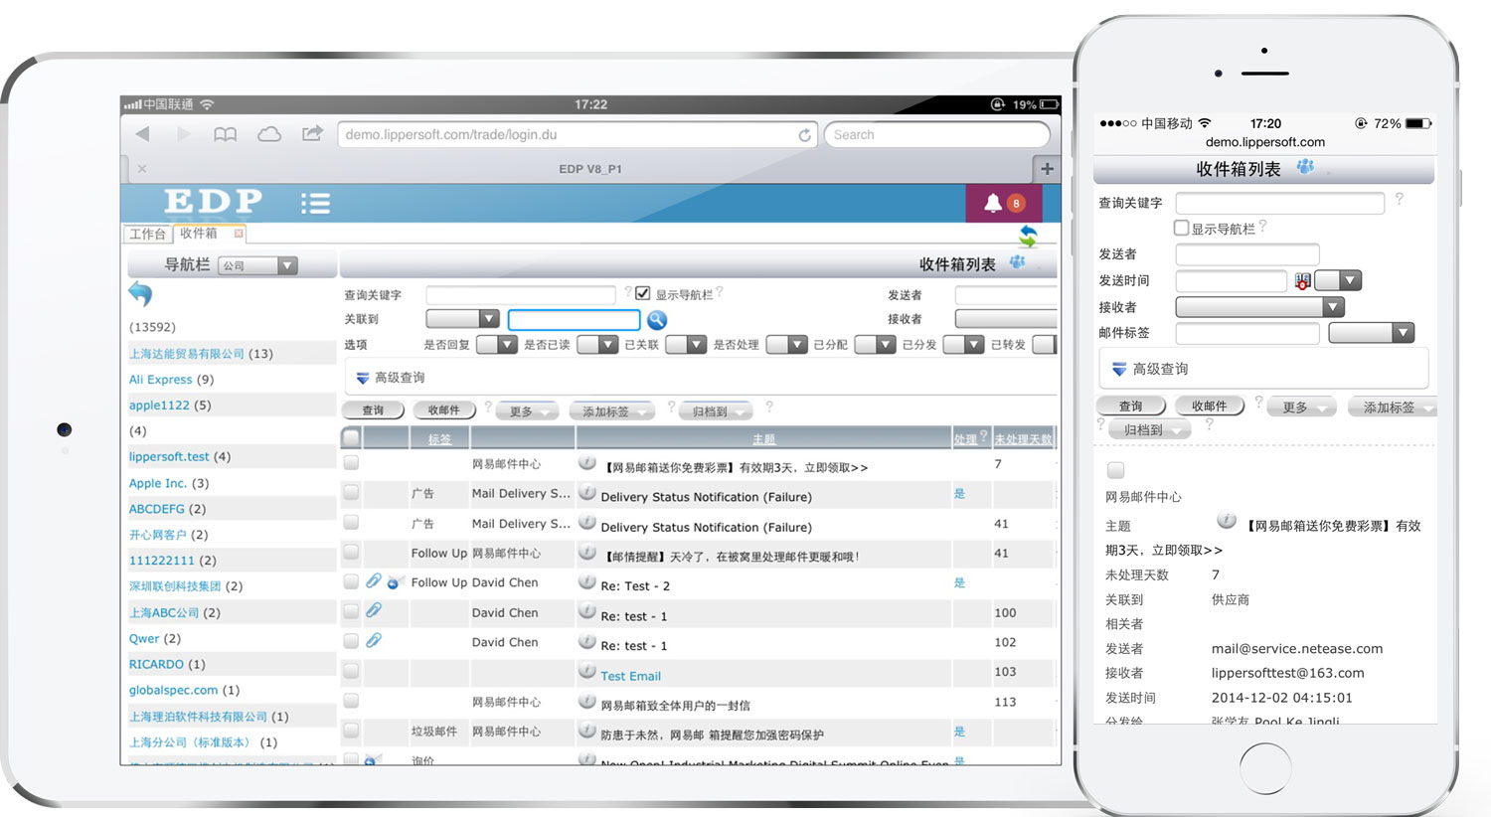The height and width of the screenshot is (817, 1491).
Task: Tick the select-all checkbox in the table header
Action: (x=351, y=437)
